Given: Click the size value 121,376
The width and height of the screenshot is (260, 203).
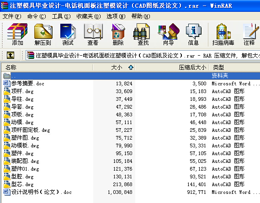Looking at the screenshot, I should [123, 169].
